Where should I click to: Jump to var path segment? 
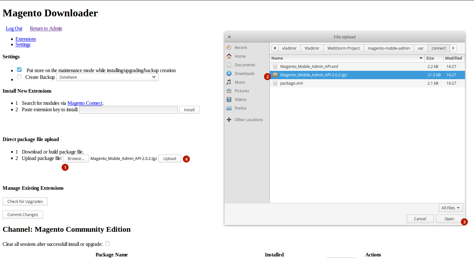tap(421, 48)
